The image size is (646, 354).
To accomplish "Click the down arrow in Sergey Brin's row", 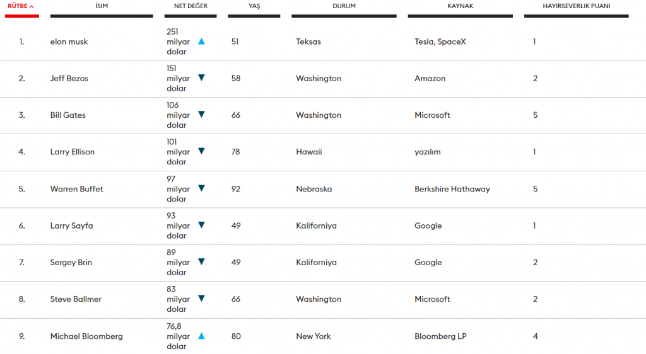I will [201, 261].
